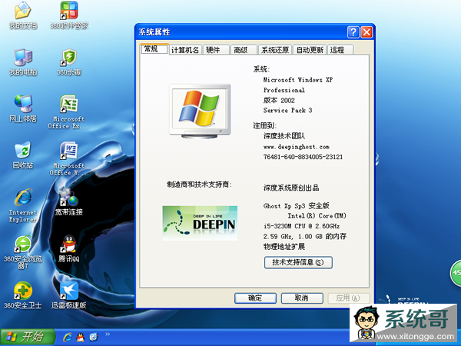Image resolution: width=461 pixels, height=346 pixels.
Task: Switch to the 计算机名 tab
Action: [x=185, y=50]
